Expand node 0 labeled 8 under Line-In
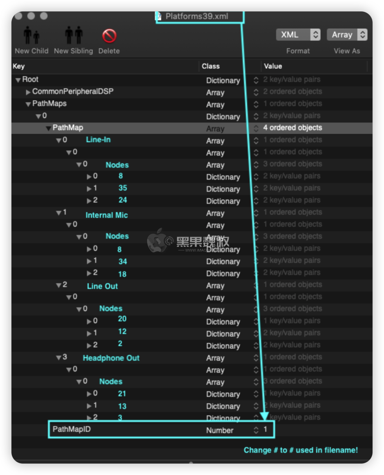 [x=89, y=177]
